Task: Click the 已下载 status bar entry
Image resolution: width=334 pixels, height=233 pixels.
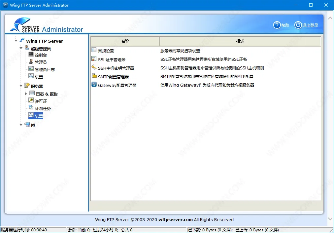Action: point(233,230)
